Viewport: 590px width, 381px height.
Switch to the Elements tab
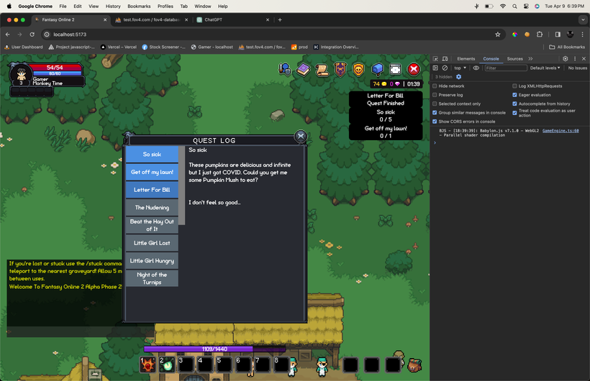pos(466,59)
